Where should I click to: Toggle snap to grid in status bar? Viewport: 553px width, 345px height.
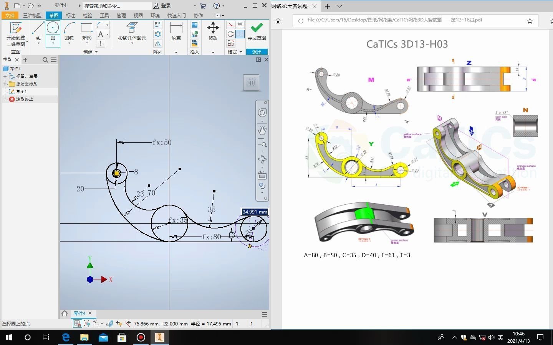click(x=77, y=324)
